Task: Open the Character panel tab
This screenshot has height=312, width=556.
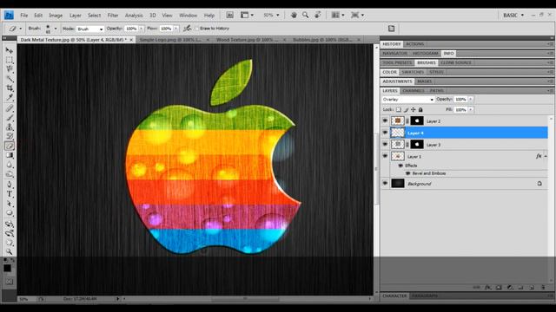Action: click(394, 296)
